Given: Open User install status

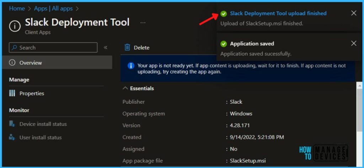Looking at the screenshot, I should 41,137.
